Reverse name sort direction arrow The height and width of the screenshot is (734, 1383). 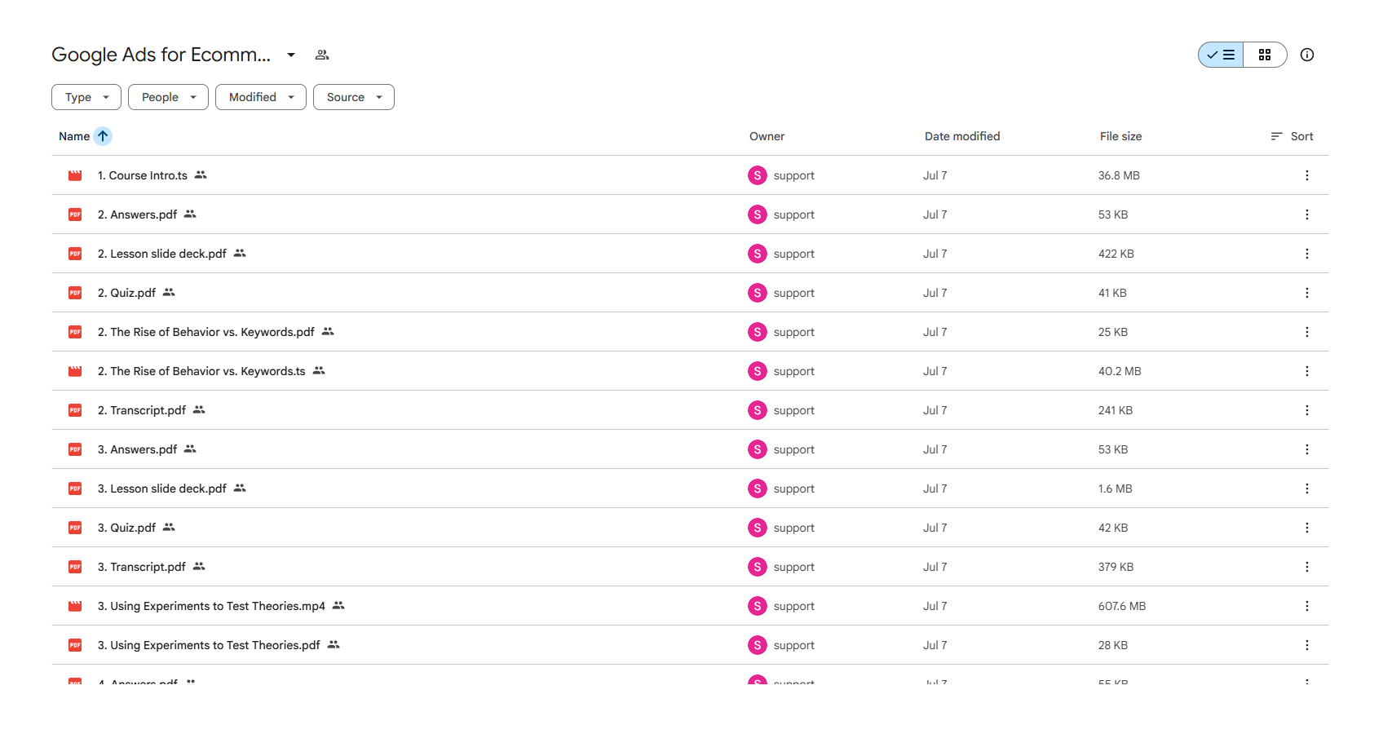click(103, 136)
